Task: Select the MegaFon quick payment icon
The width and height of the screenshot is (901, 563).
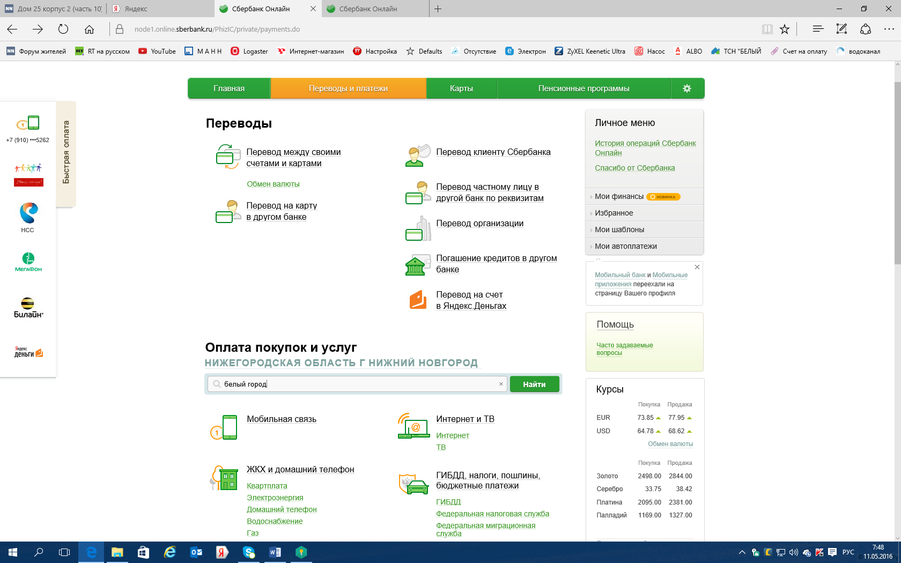Action: pos(28,262)
